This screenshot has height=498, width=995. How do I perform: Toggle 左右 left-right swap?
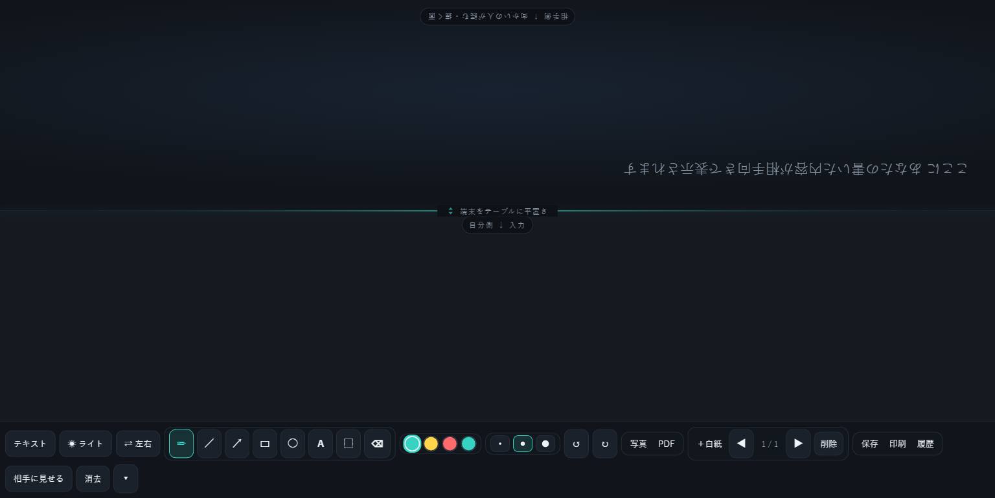(138, 444)
